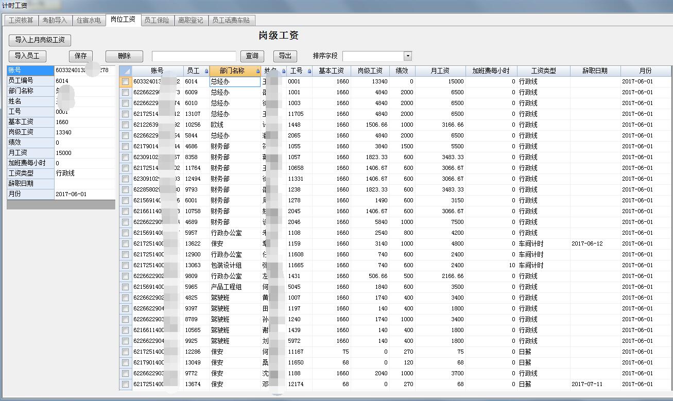Check the row checkbox for employee 10256

(x=126, y=125)
